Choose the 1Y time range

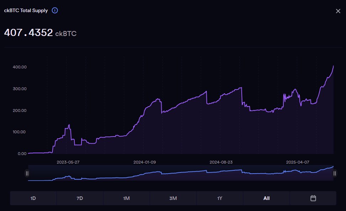(220, 198)
